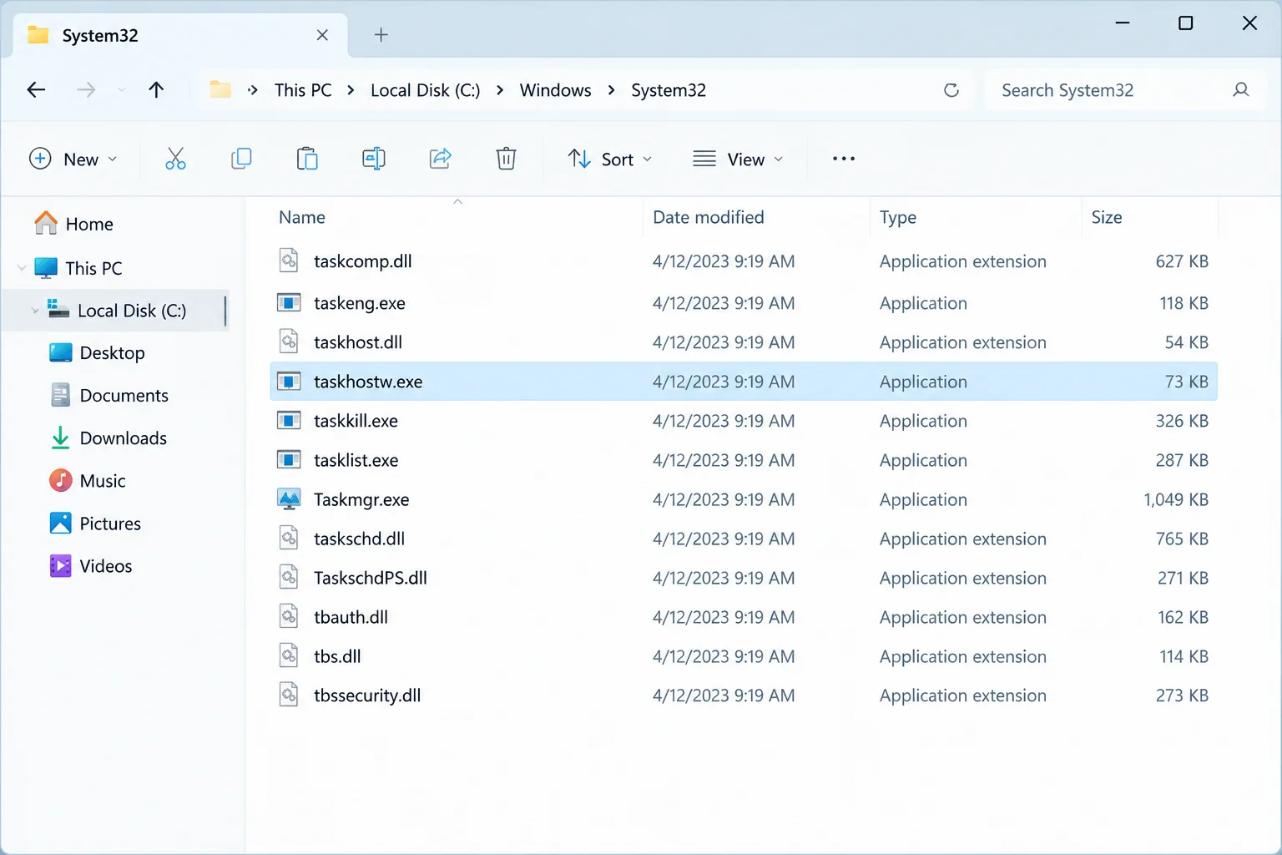Select the taskeng.exe file name
The image size is (1282, 855).
pyautogui.click(x=360, y=303)
